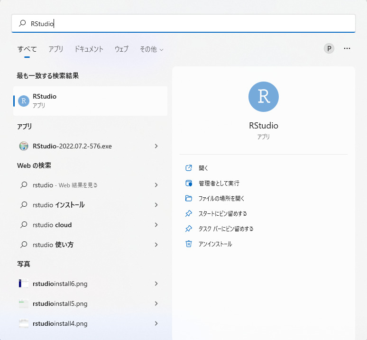
Task: Expand chevron for rstudio cloud
Action: (156, 225)
